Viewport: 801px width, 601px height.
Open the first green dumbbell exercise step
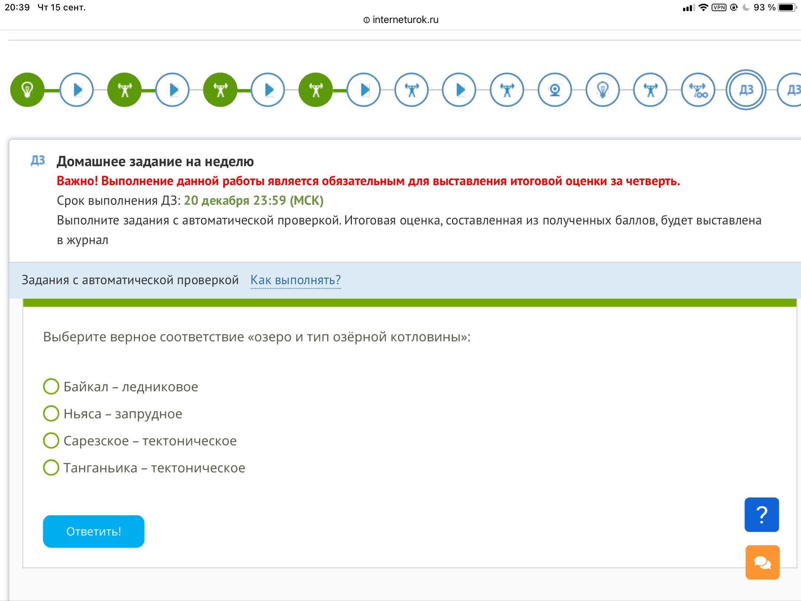[124, 90]
